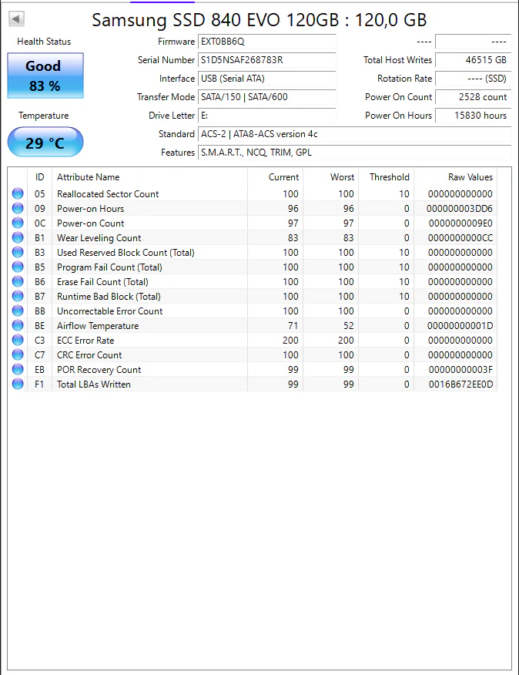Click the Temperature label
The image size is (519, 675).
pyautogui.click(x=43, y=116)
